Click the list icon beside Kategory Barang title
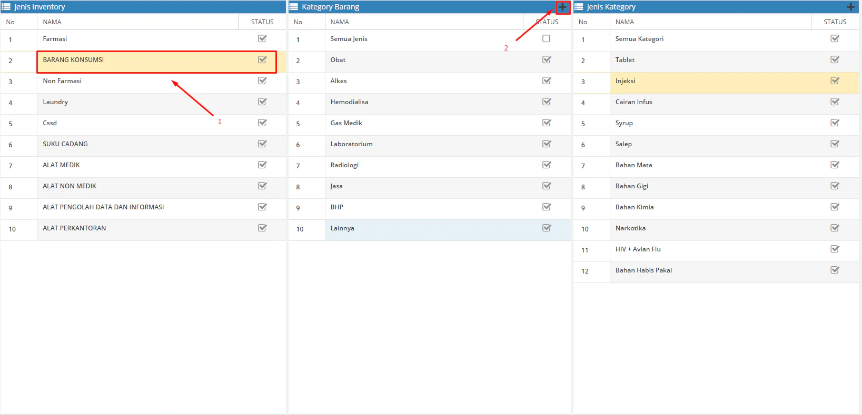The width and height of the screenshot is (862, 415). [294, 7]
